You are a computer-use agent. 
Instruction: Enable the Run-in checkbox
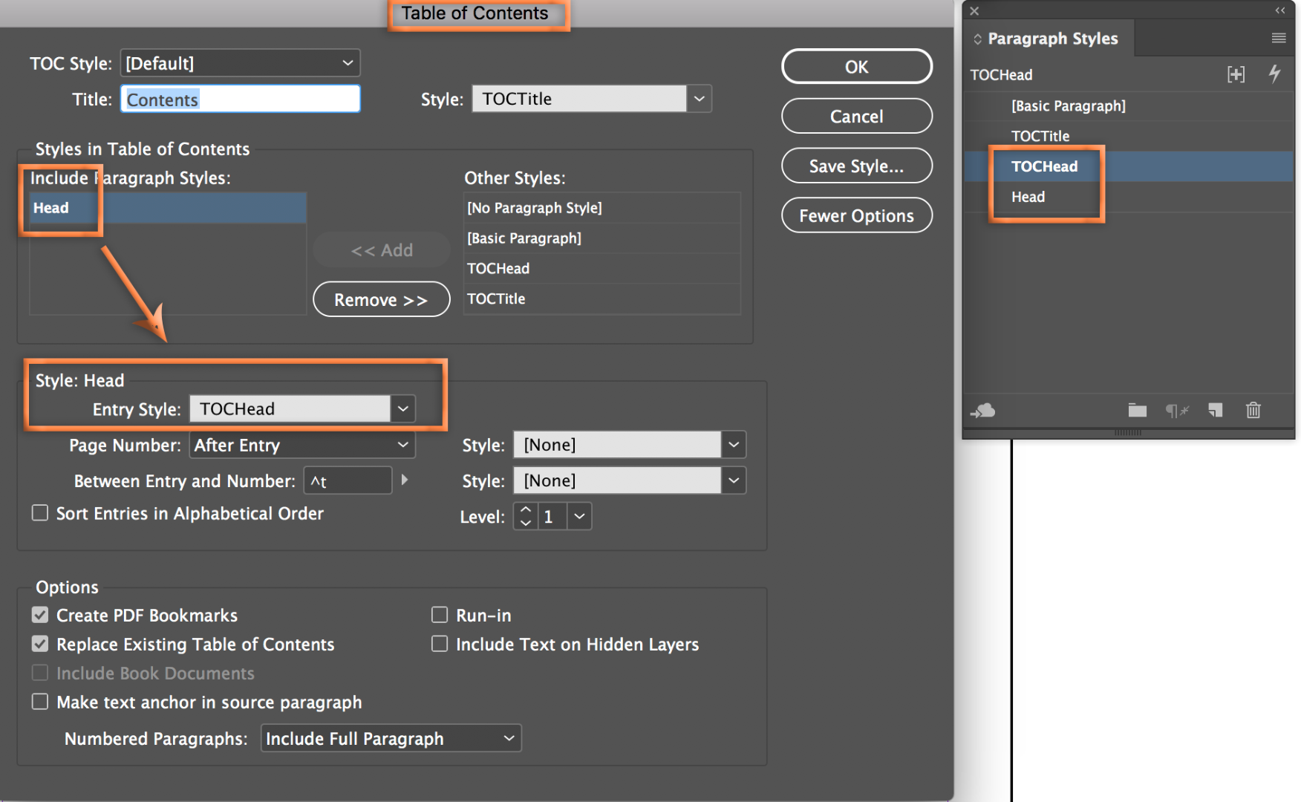pyautogui.click(x=440, y=615)
